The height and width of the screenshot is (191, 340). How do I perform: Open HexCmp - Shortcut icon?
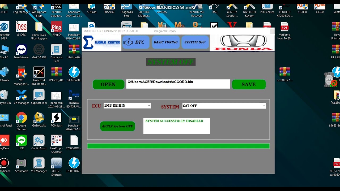[x=57, y=144]
